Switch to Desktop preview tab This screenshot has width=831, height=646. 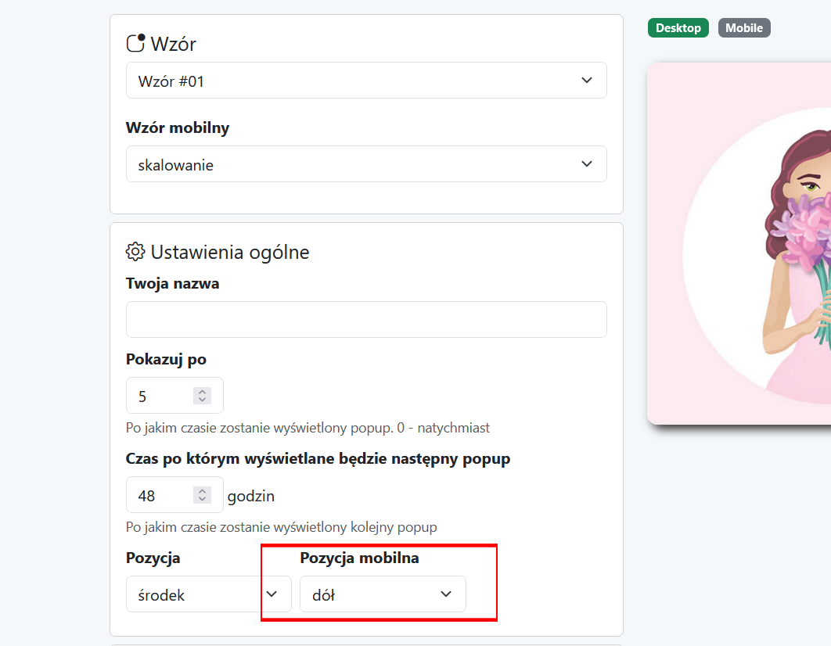click(678, 28)
